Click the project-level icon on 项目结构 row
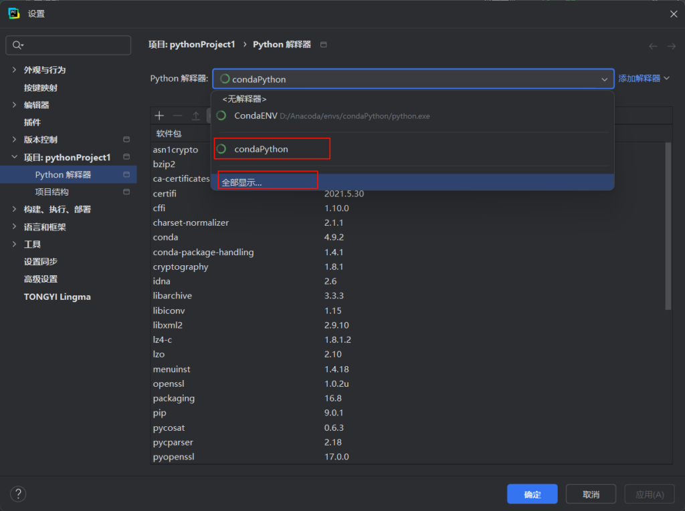Image resolution: width=685 pixels, height=511 pixels. [x=126, y=192]
